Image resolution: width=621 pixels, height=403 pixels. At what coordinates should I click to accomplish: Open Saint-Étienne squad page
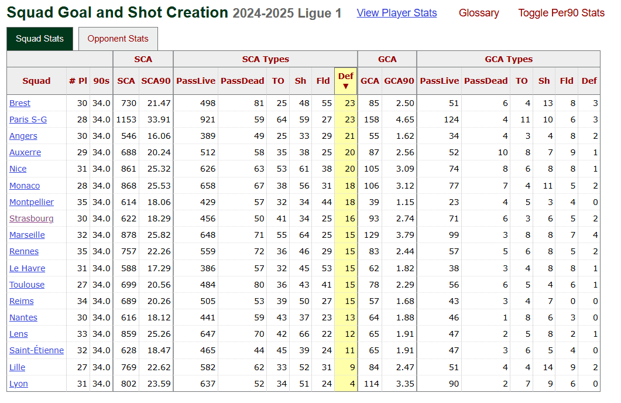36,350
